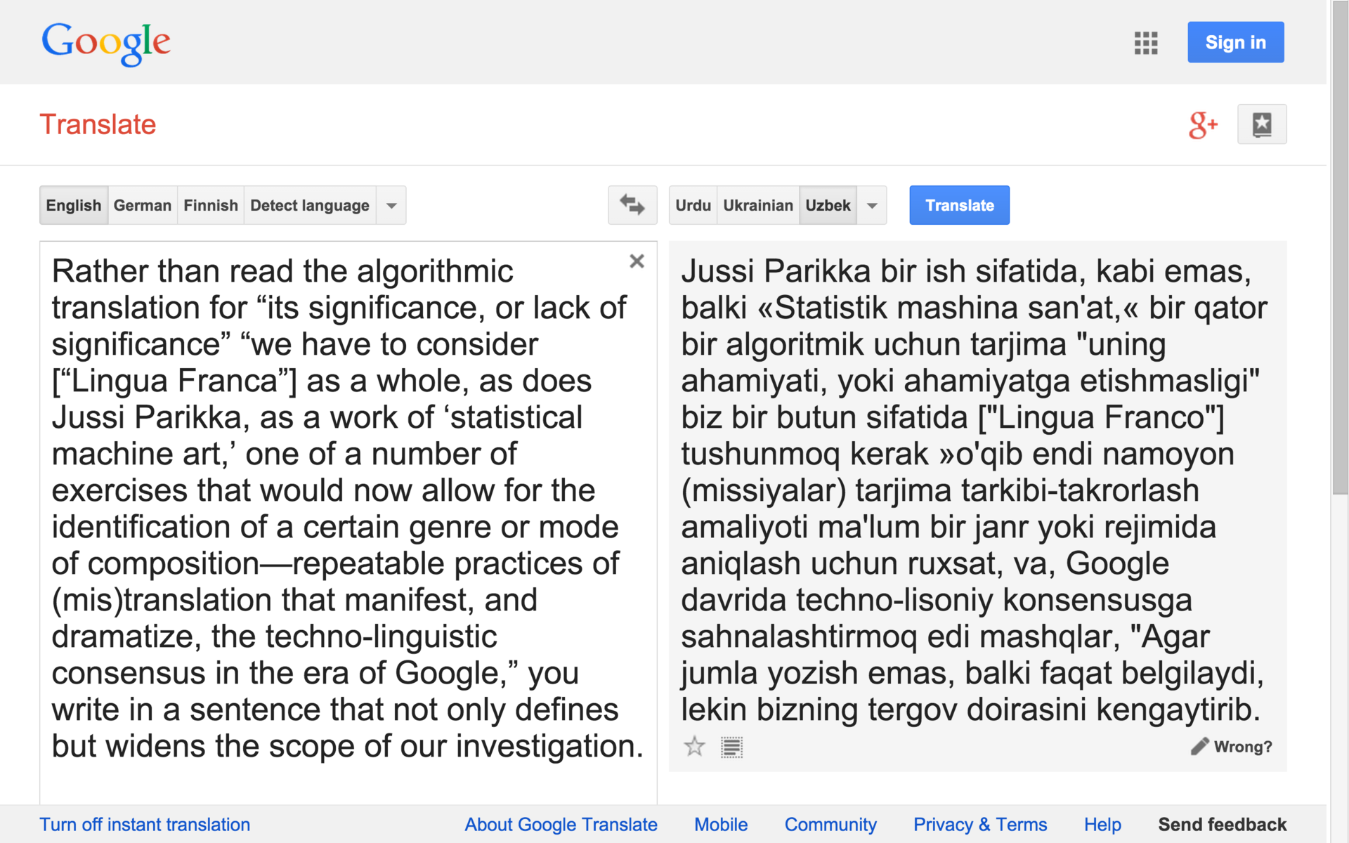Star the translation to save it

(694, 747)
